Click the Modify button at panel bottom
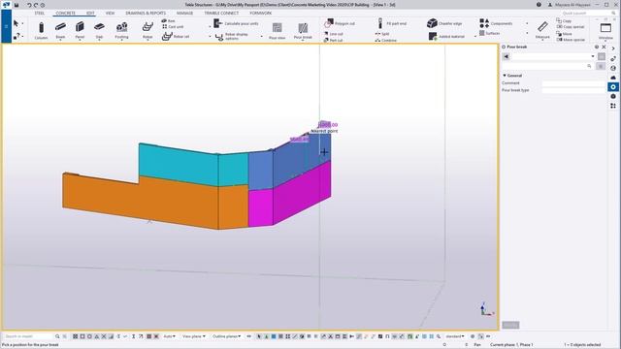The height and width of the screenshot is (349, 621). pos(510,326)
